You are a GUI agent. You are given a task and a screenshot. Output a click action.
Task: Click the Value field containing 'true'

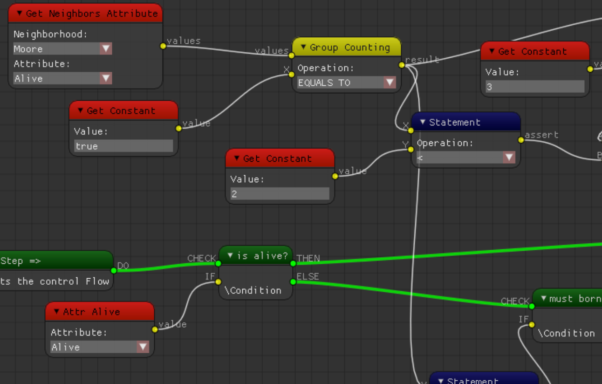(x=123, y=146)
